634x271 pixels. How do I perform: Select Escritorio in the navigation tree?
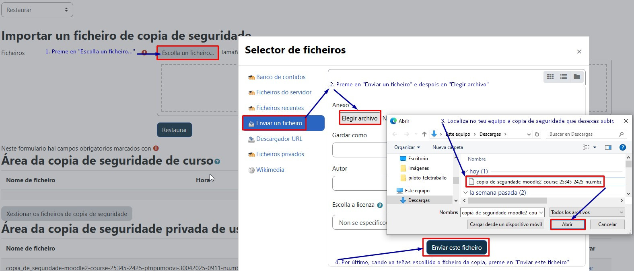pos(418,159)
